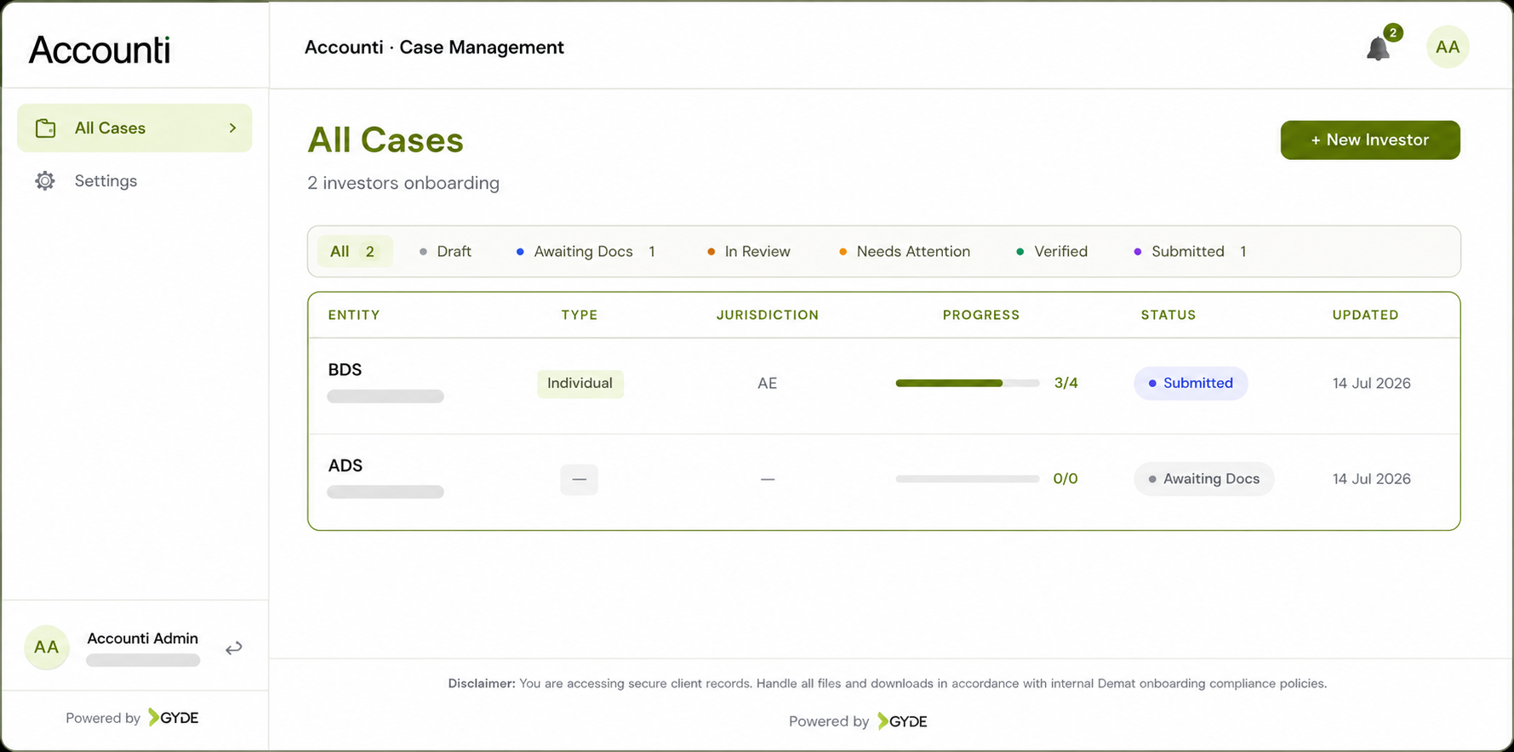Click the GYDE logo in sidebar footer
The image size is (1514, 752).
(174, 717)
